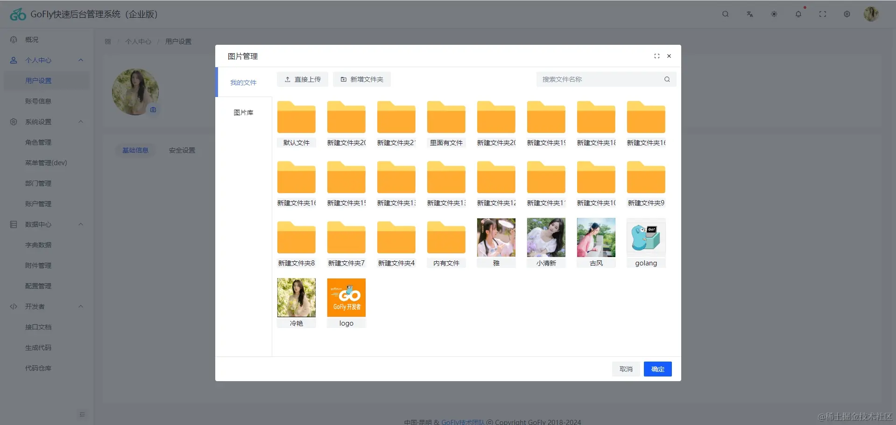This screenshot has width=896, height=425.
Task: Open the 用户设置 sidebar item
Action: pos(47,81)
